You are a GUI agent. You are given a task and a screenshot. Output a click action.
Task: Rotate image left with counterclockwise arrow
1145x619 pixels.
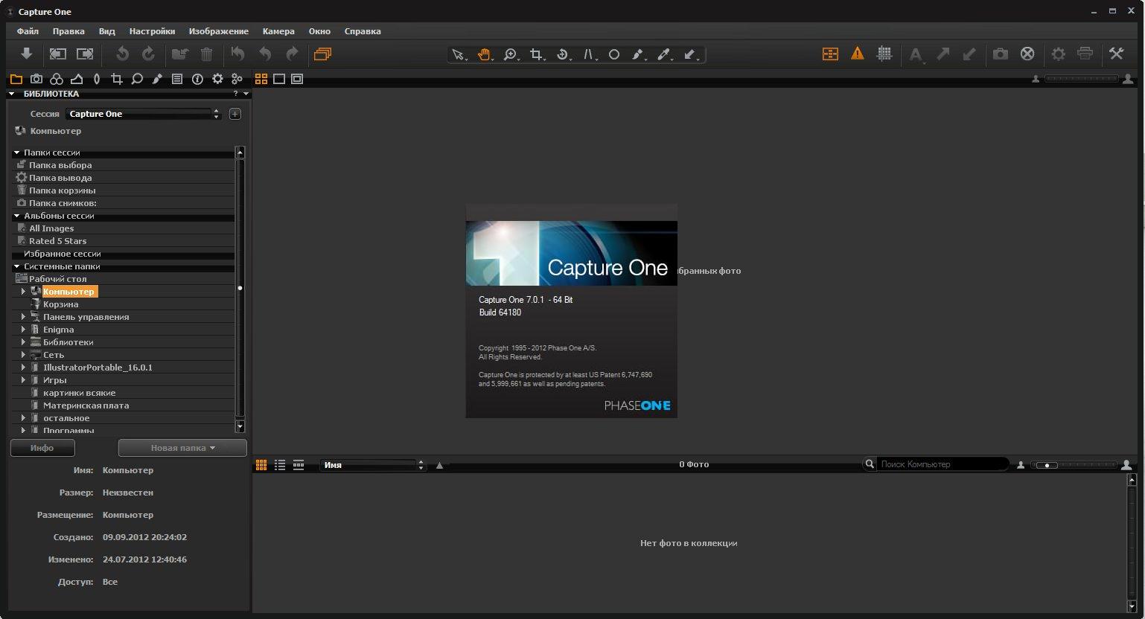click(123, 54)
